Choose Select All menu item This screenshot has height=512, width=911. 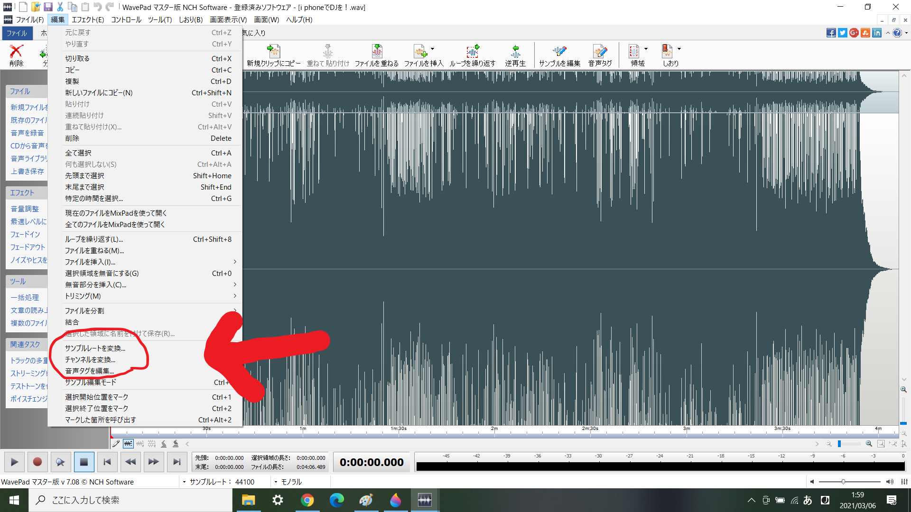[145, 153]
